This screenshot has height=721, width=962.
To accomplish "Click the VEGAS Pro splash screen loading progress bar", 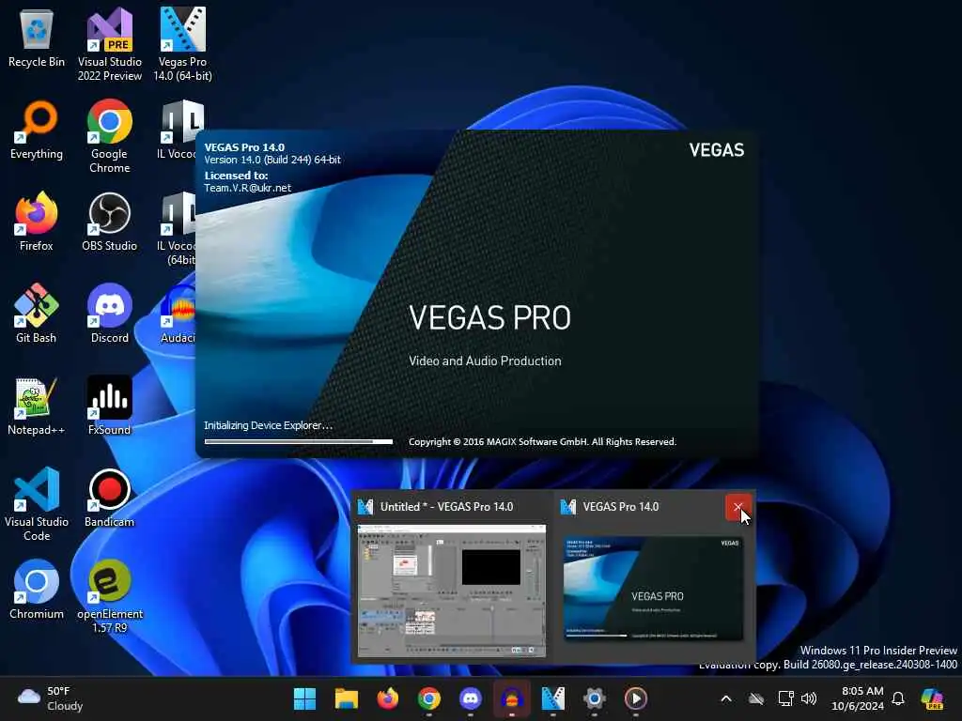I will [x=298, y=441].
